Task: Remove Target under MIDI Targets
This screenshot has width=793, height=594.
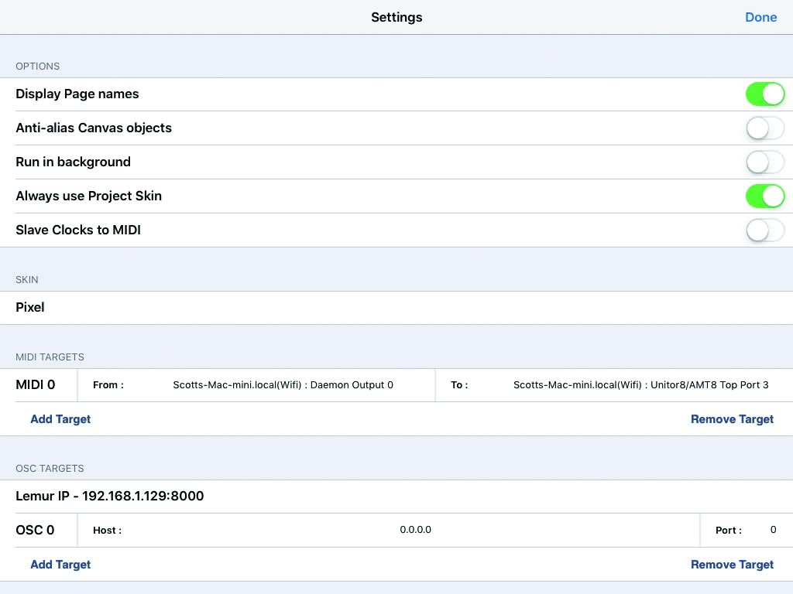Action: click(x=732, y=419)
